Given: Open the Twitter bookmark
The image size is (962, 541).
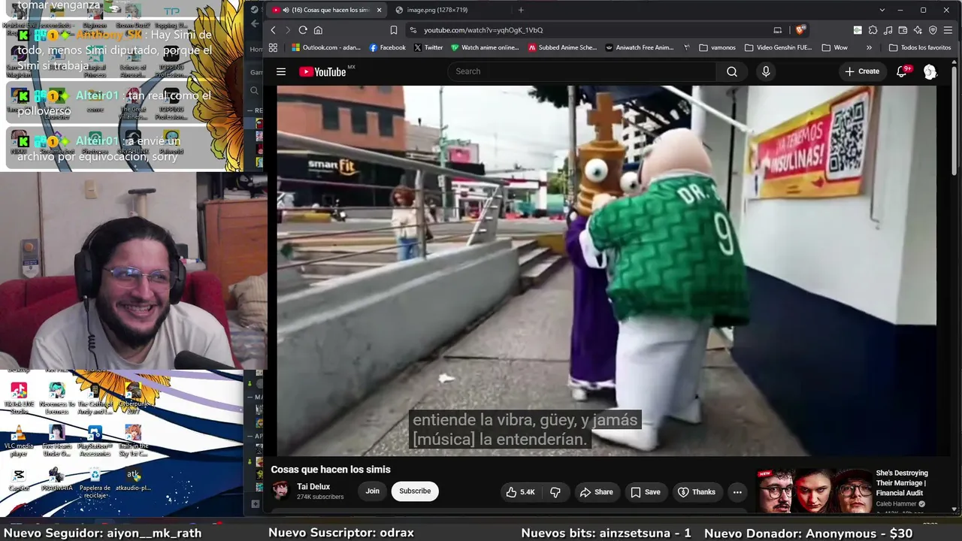Looking at the screenshot, I should (428, 47).
